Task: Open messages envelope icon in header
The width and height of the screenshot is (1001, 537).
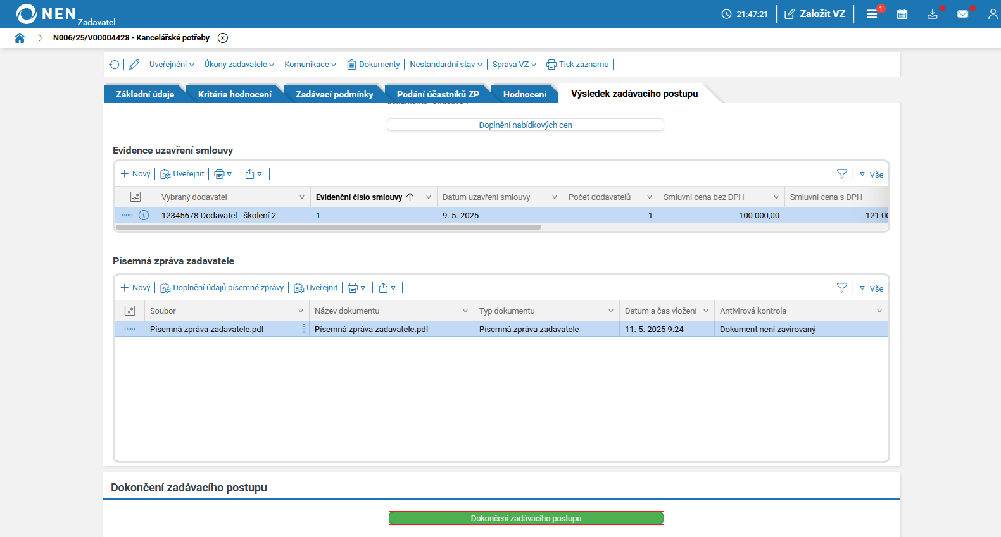Action: point(963,14)
